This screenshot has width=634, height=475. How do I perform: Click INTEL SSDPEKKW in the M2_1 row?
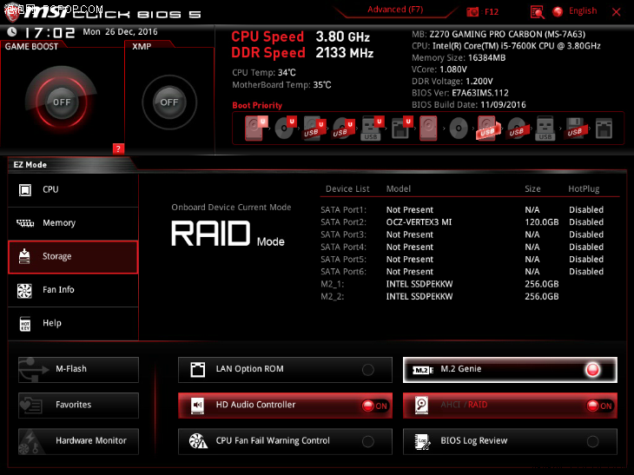point(419,284)
